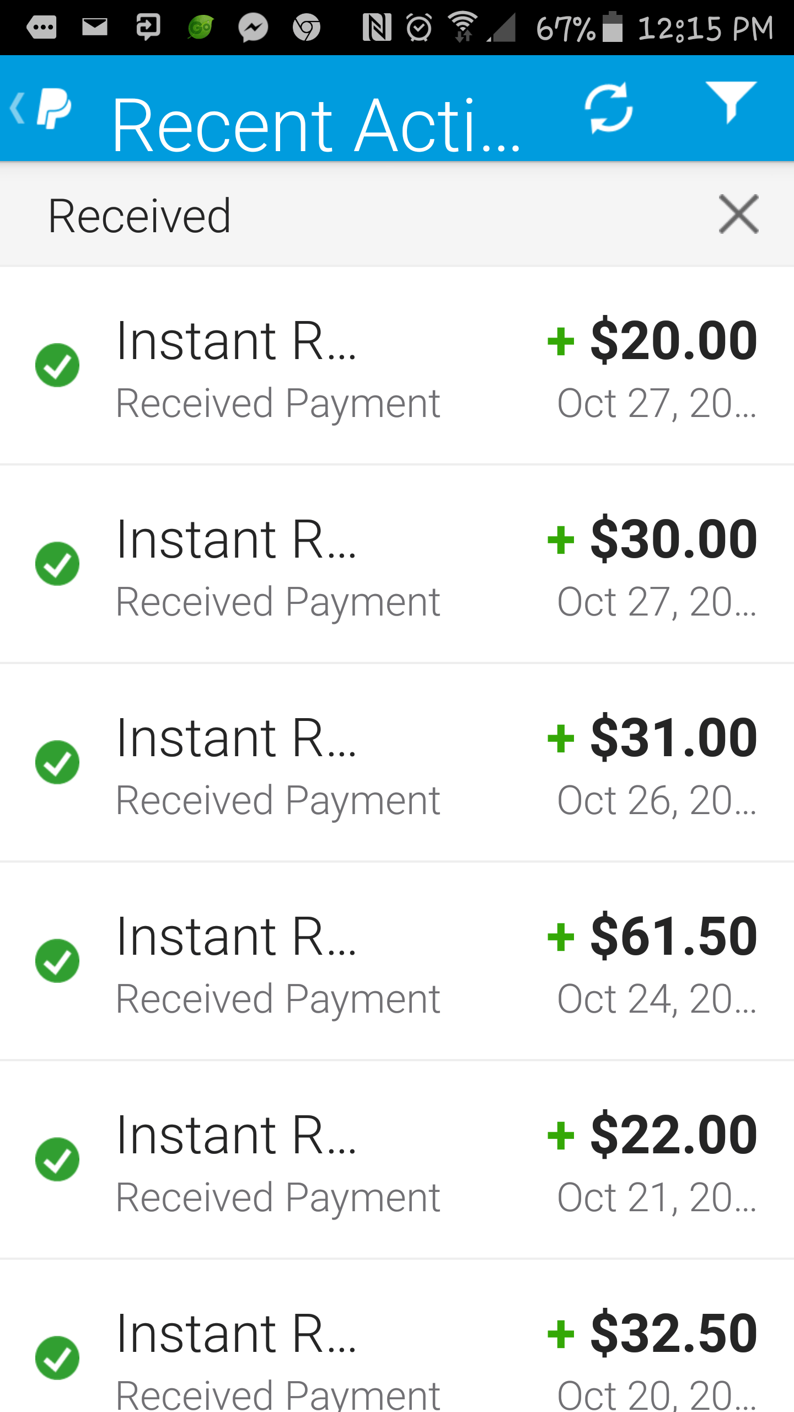Remove the Received filter with X

pos(738,214)
